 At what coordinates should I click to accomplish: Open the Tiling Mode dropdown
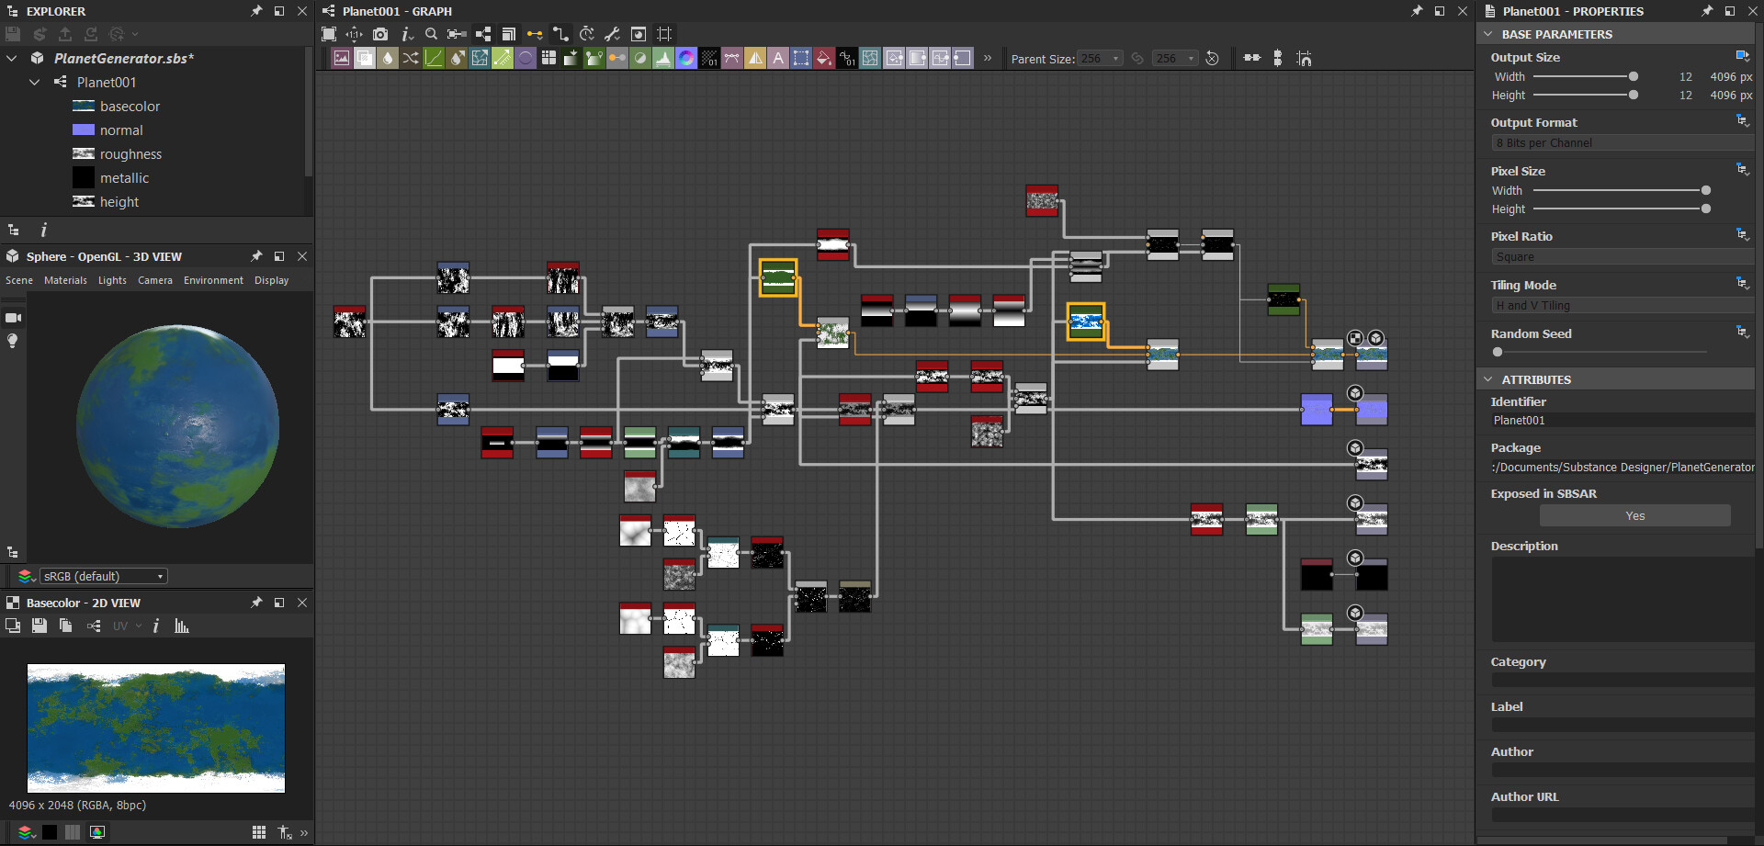(x=1620, y=305)
